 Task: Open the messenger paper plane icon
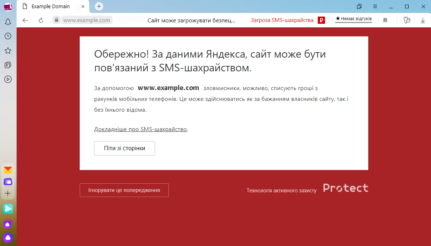8,209
